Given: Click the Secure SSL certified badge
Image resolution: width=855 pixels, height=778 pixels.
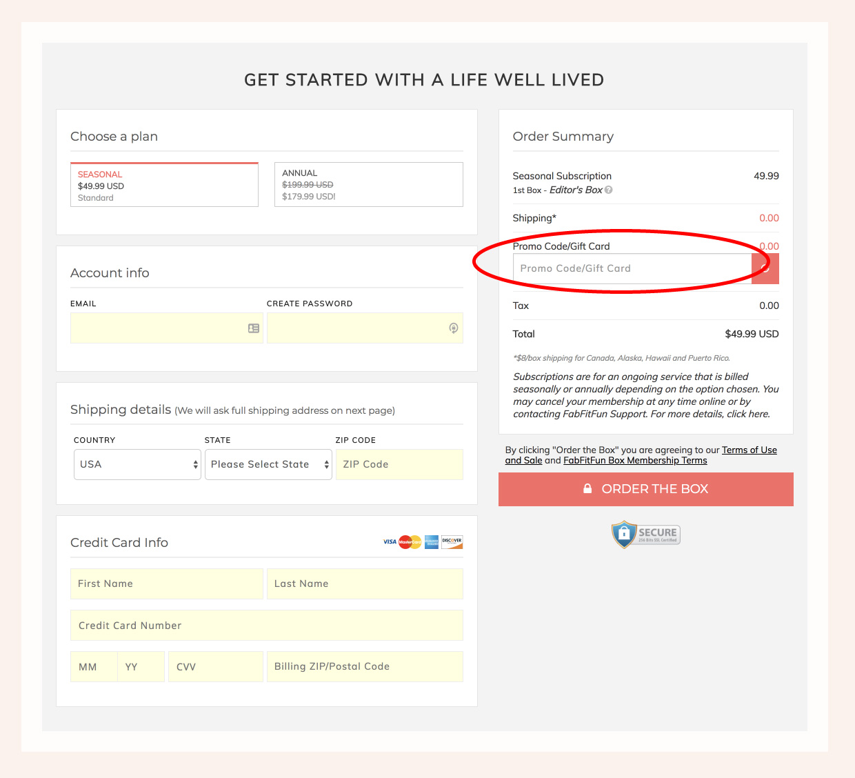Looking at the screenshot, I should point(645,534).
